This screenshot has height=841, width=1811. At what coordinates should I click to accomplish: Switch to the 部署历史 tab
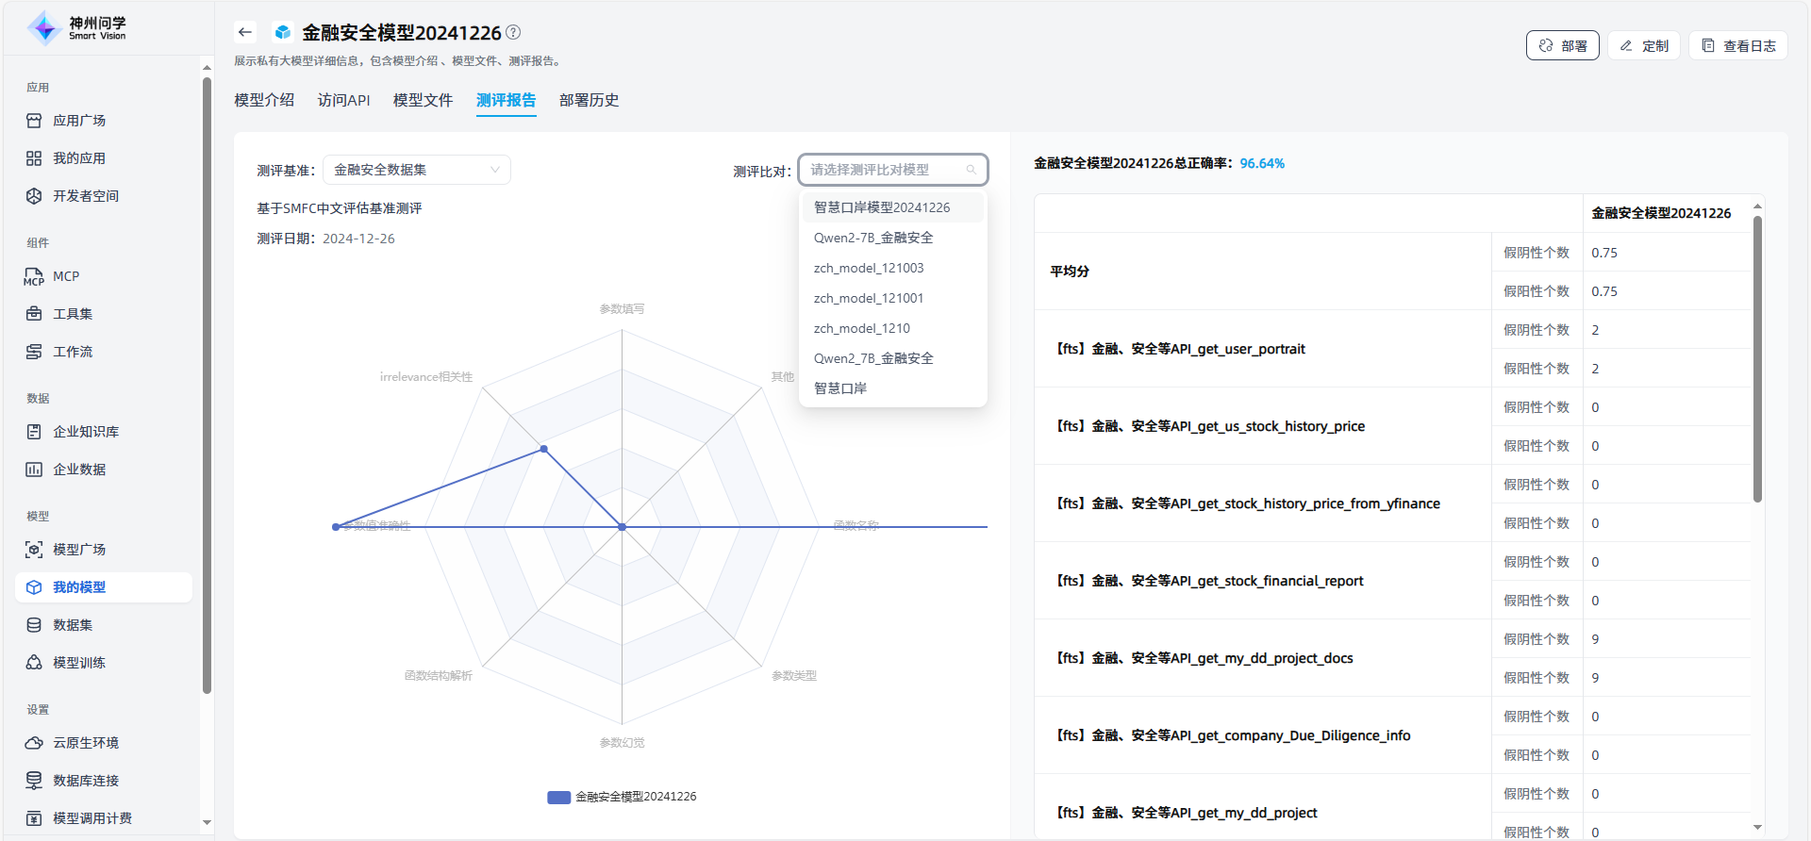point(589,100)
